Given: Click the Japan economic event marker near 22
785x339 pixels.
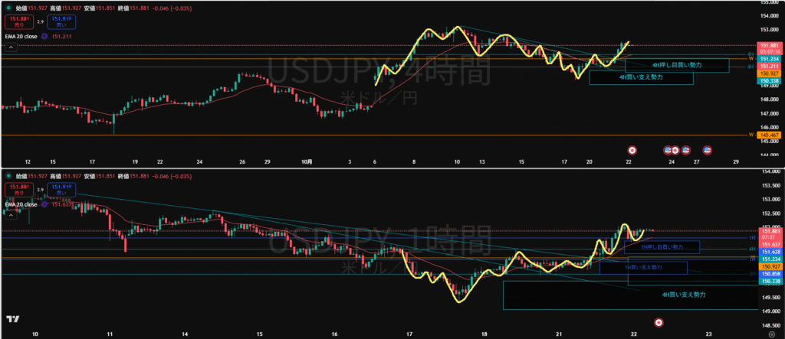Looking at the screenshot, I should coord(632,149).
